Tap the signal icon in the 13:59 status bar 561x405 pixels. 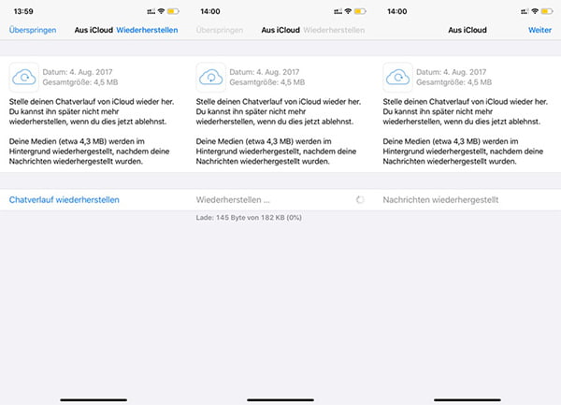(x=151, y=11)
